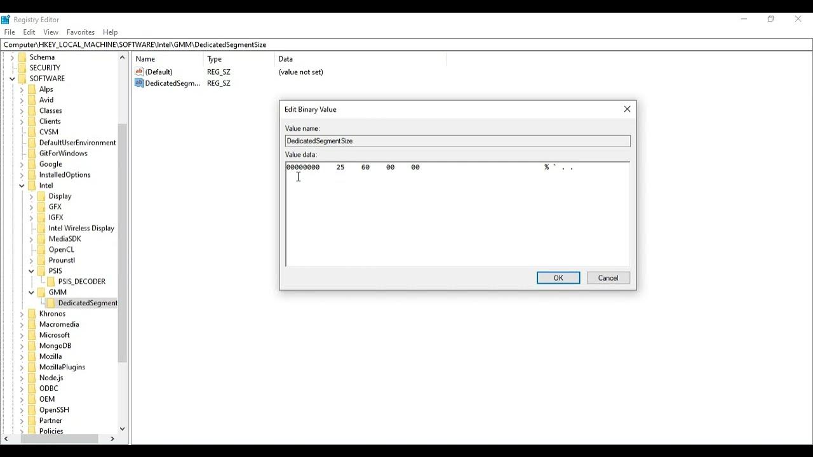813x457 pixels.
Task: Click the Microsoft folder icon
Action: click(32, 335)
